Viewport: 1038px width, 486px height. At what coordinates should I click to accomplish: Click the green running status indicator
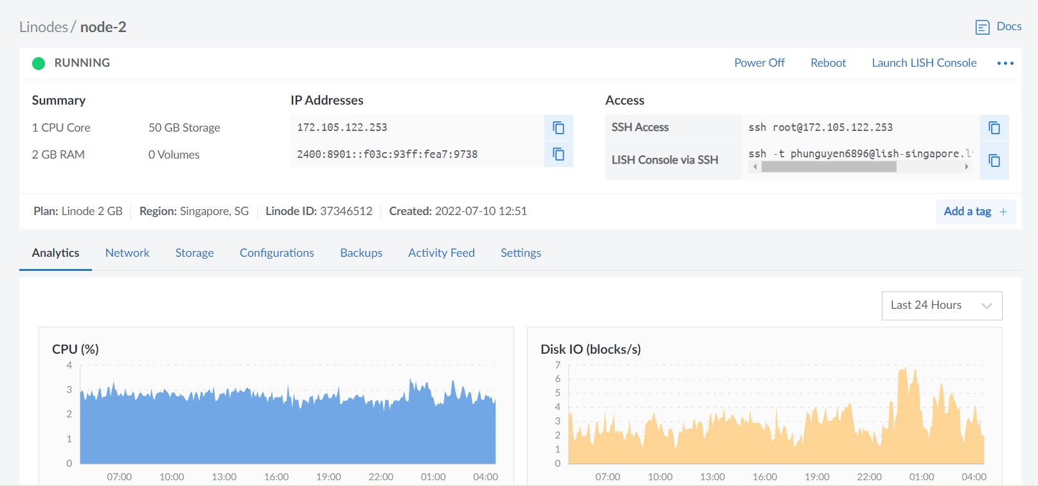click(x=39, y=63)
